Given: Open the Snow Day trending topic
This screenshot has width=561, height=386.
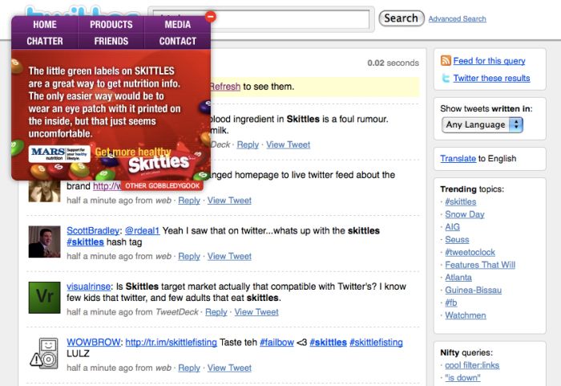Looking at the screenshot, I should 465,214.
